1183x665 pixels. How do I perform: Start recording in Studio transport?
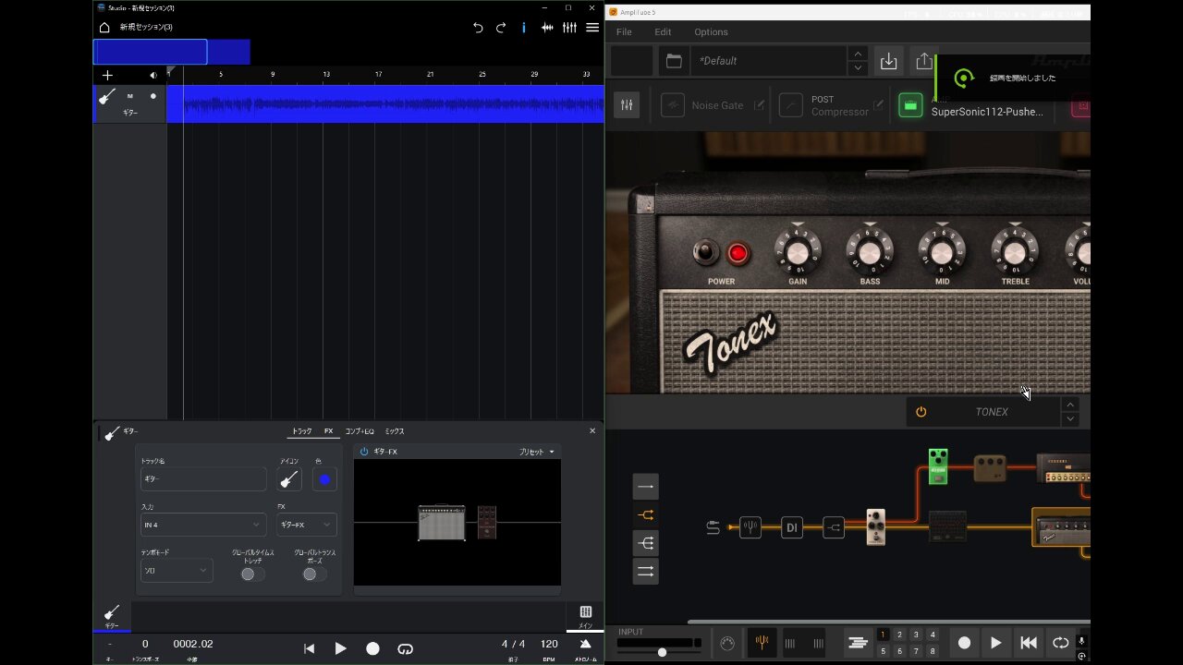[x=372, y=649]
